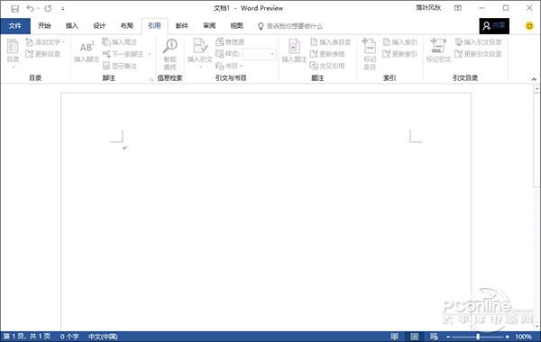Choose 更新索引 (Update Index)
Image resolution: width=541 pixels, height=342 pixels.
click(399, 54)
